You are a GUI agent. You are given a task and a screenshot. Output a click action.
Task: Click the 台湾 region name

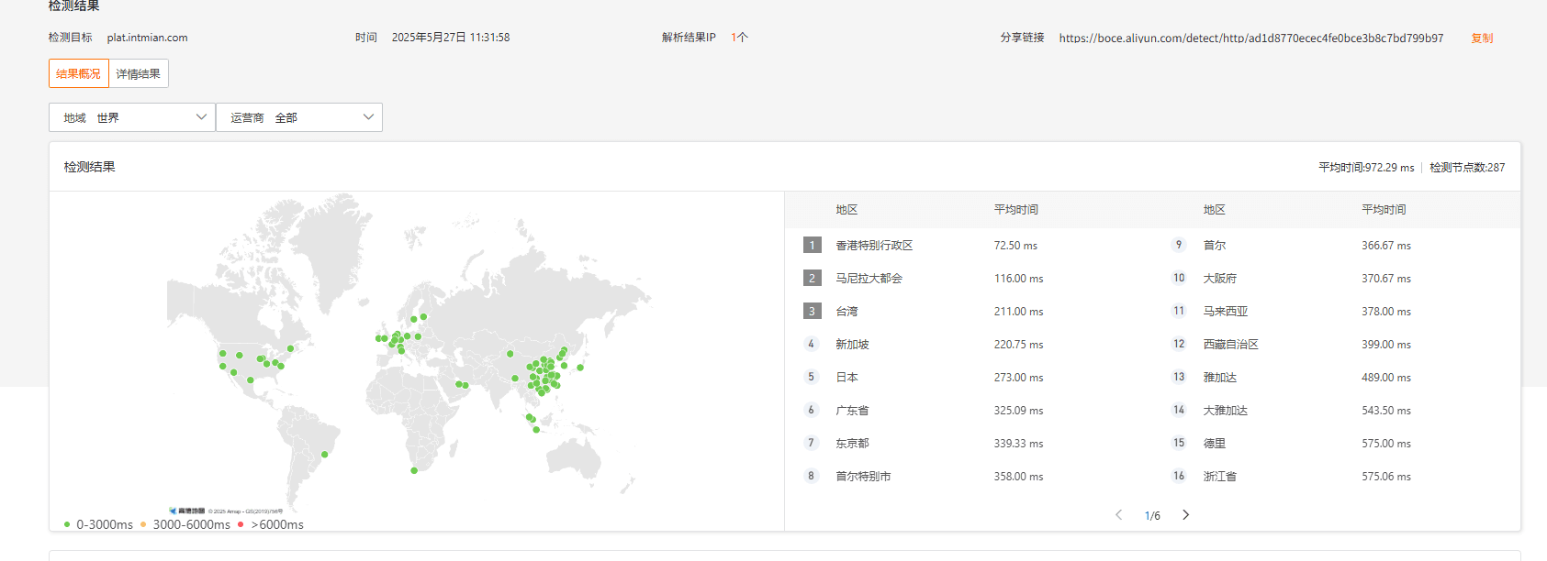(846, 312)
